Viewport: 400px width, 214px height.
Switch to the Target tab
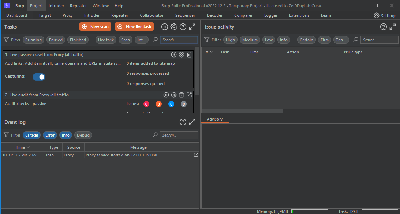45,16
